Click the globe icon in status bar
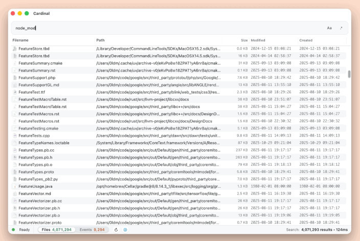 coord(125,230)
